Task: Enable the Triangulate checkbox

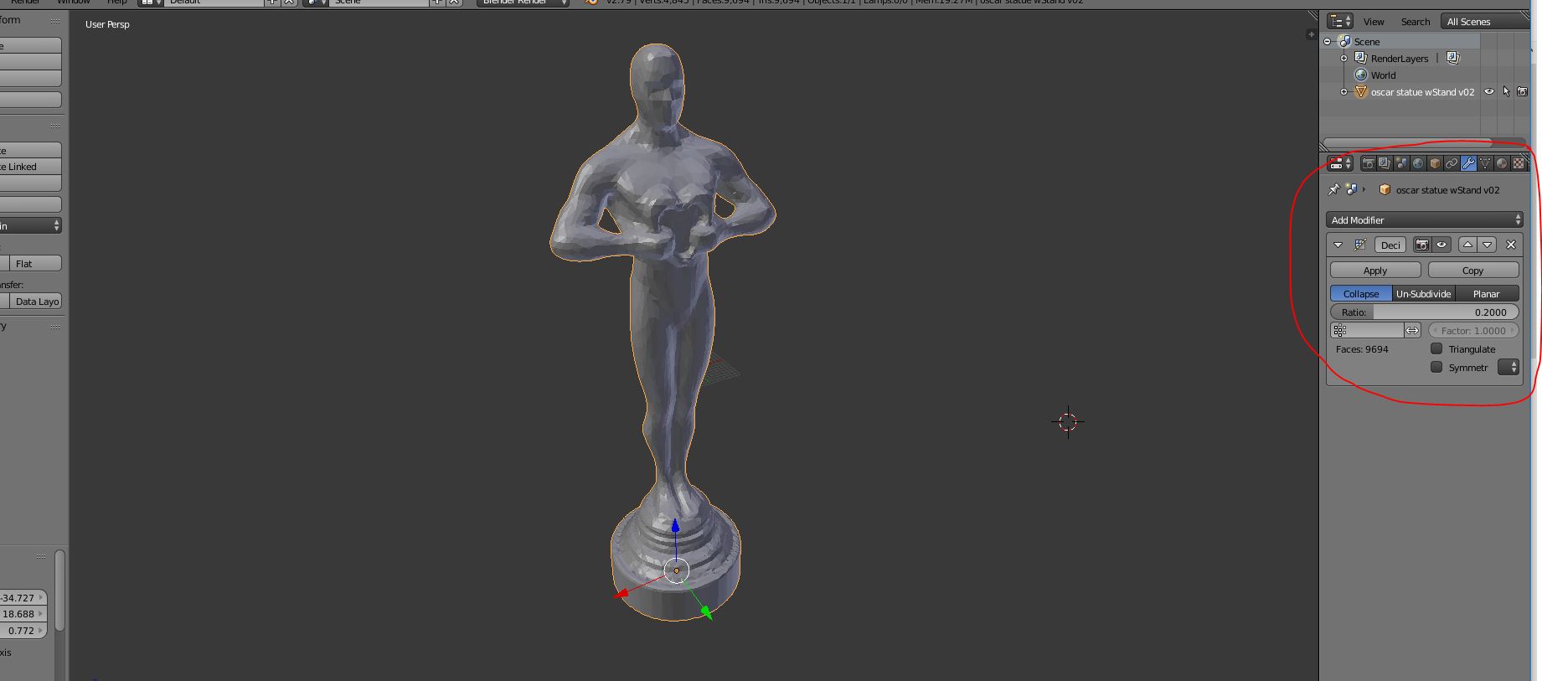Action: tap(1436, 348)
